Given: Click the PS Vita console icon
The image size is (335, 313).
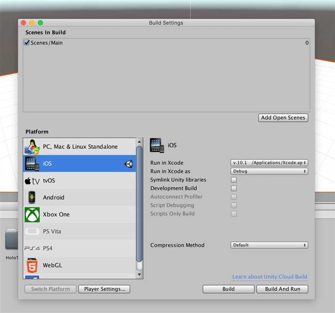Looking at the screenshot, I should [32, 231].
